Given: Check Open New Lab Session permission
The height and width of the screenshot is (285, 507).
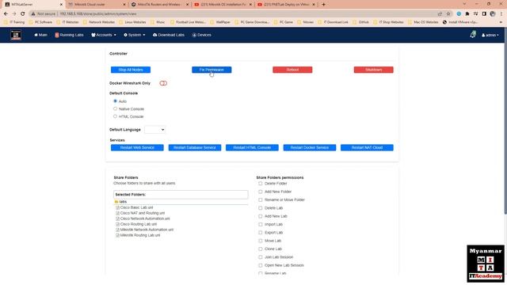Looking at the screenshot, I should [261, 265].
